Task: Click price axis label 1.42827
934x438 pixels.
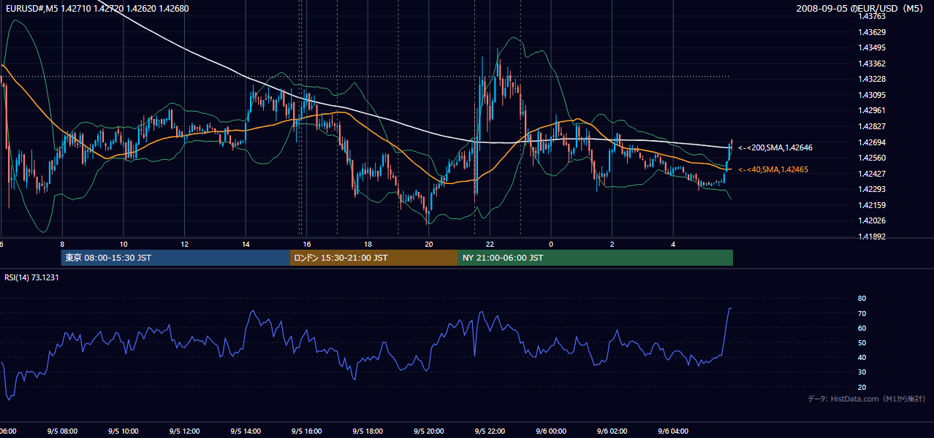Action: 873,126
